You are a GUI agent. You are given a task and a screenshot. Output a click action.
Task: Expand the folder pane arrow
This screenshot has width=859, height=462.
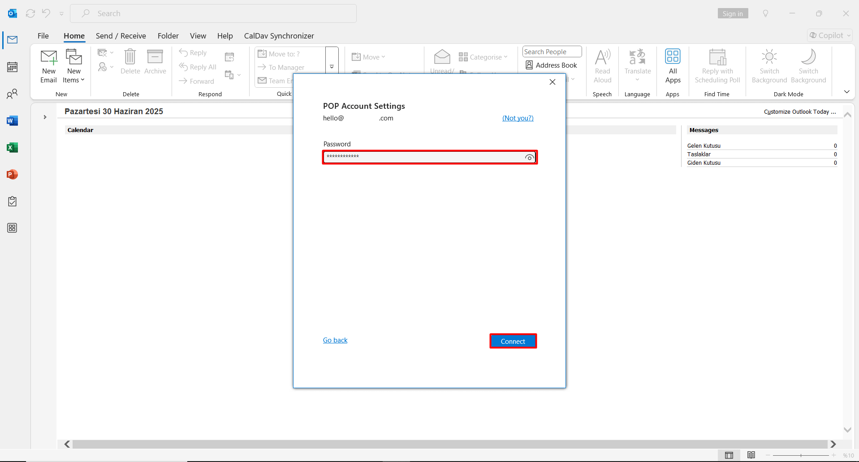[45, 117]
